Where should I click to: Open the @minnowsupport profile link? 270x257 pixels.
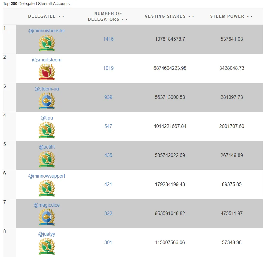coord(47,176)
